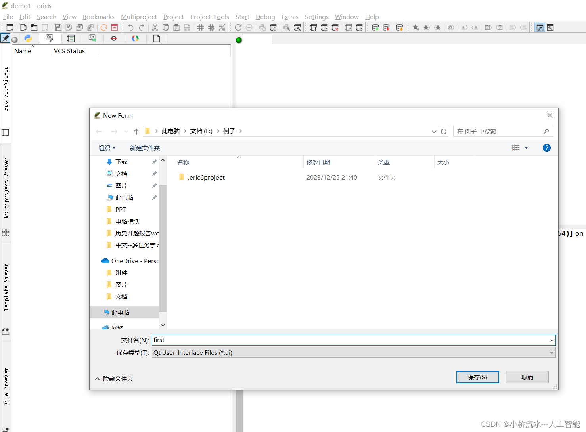
Task: Open the Python sources tab
Action: coord(28,38)
